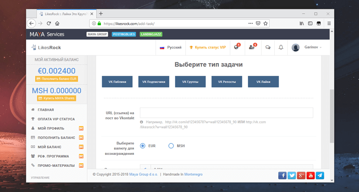The height and width of the screenshot is (192, 359).
Task: Open Google Plus social icon in footer
Action: click(x=301, y=175)
